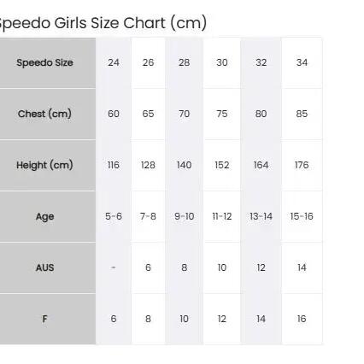Click age range 9-10 cell
Screen dimensions: 364x364
click(184, 216)
